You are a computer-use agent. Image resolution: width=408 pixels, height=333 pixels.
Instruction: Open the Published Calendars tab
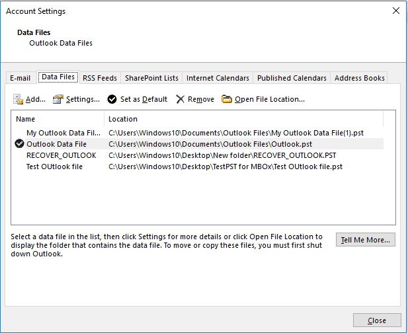click(292, 78)
